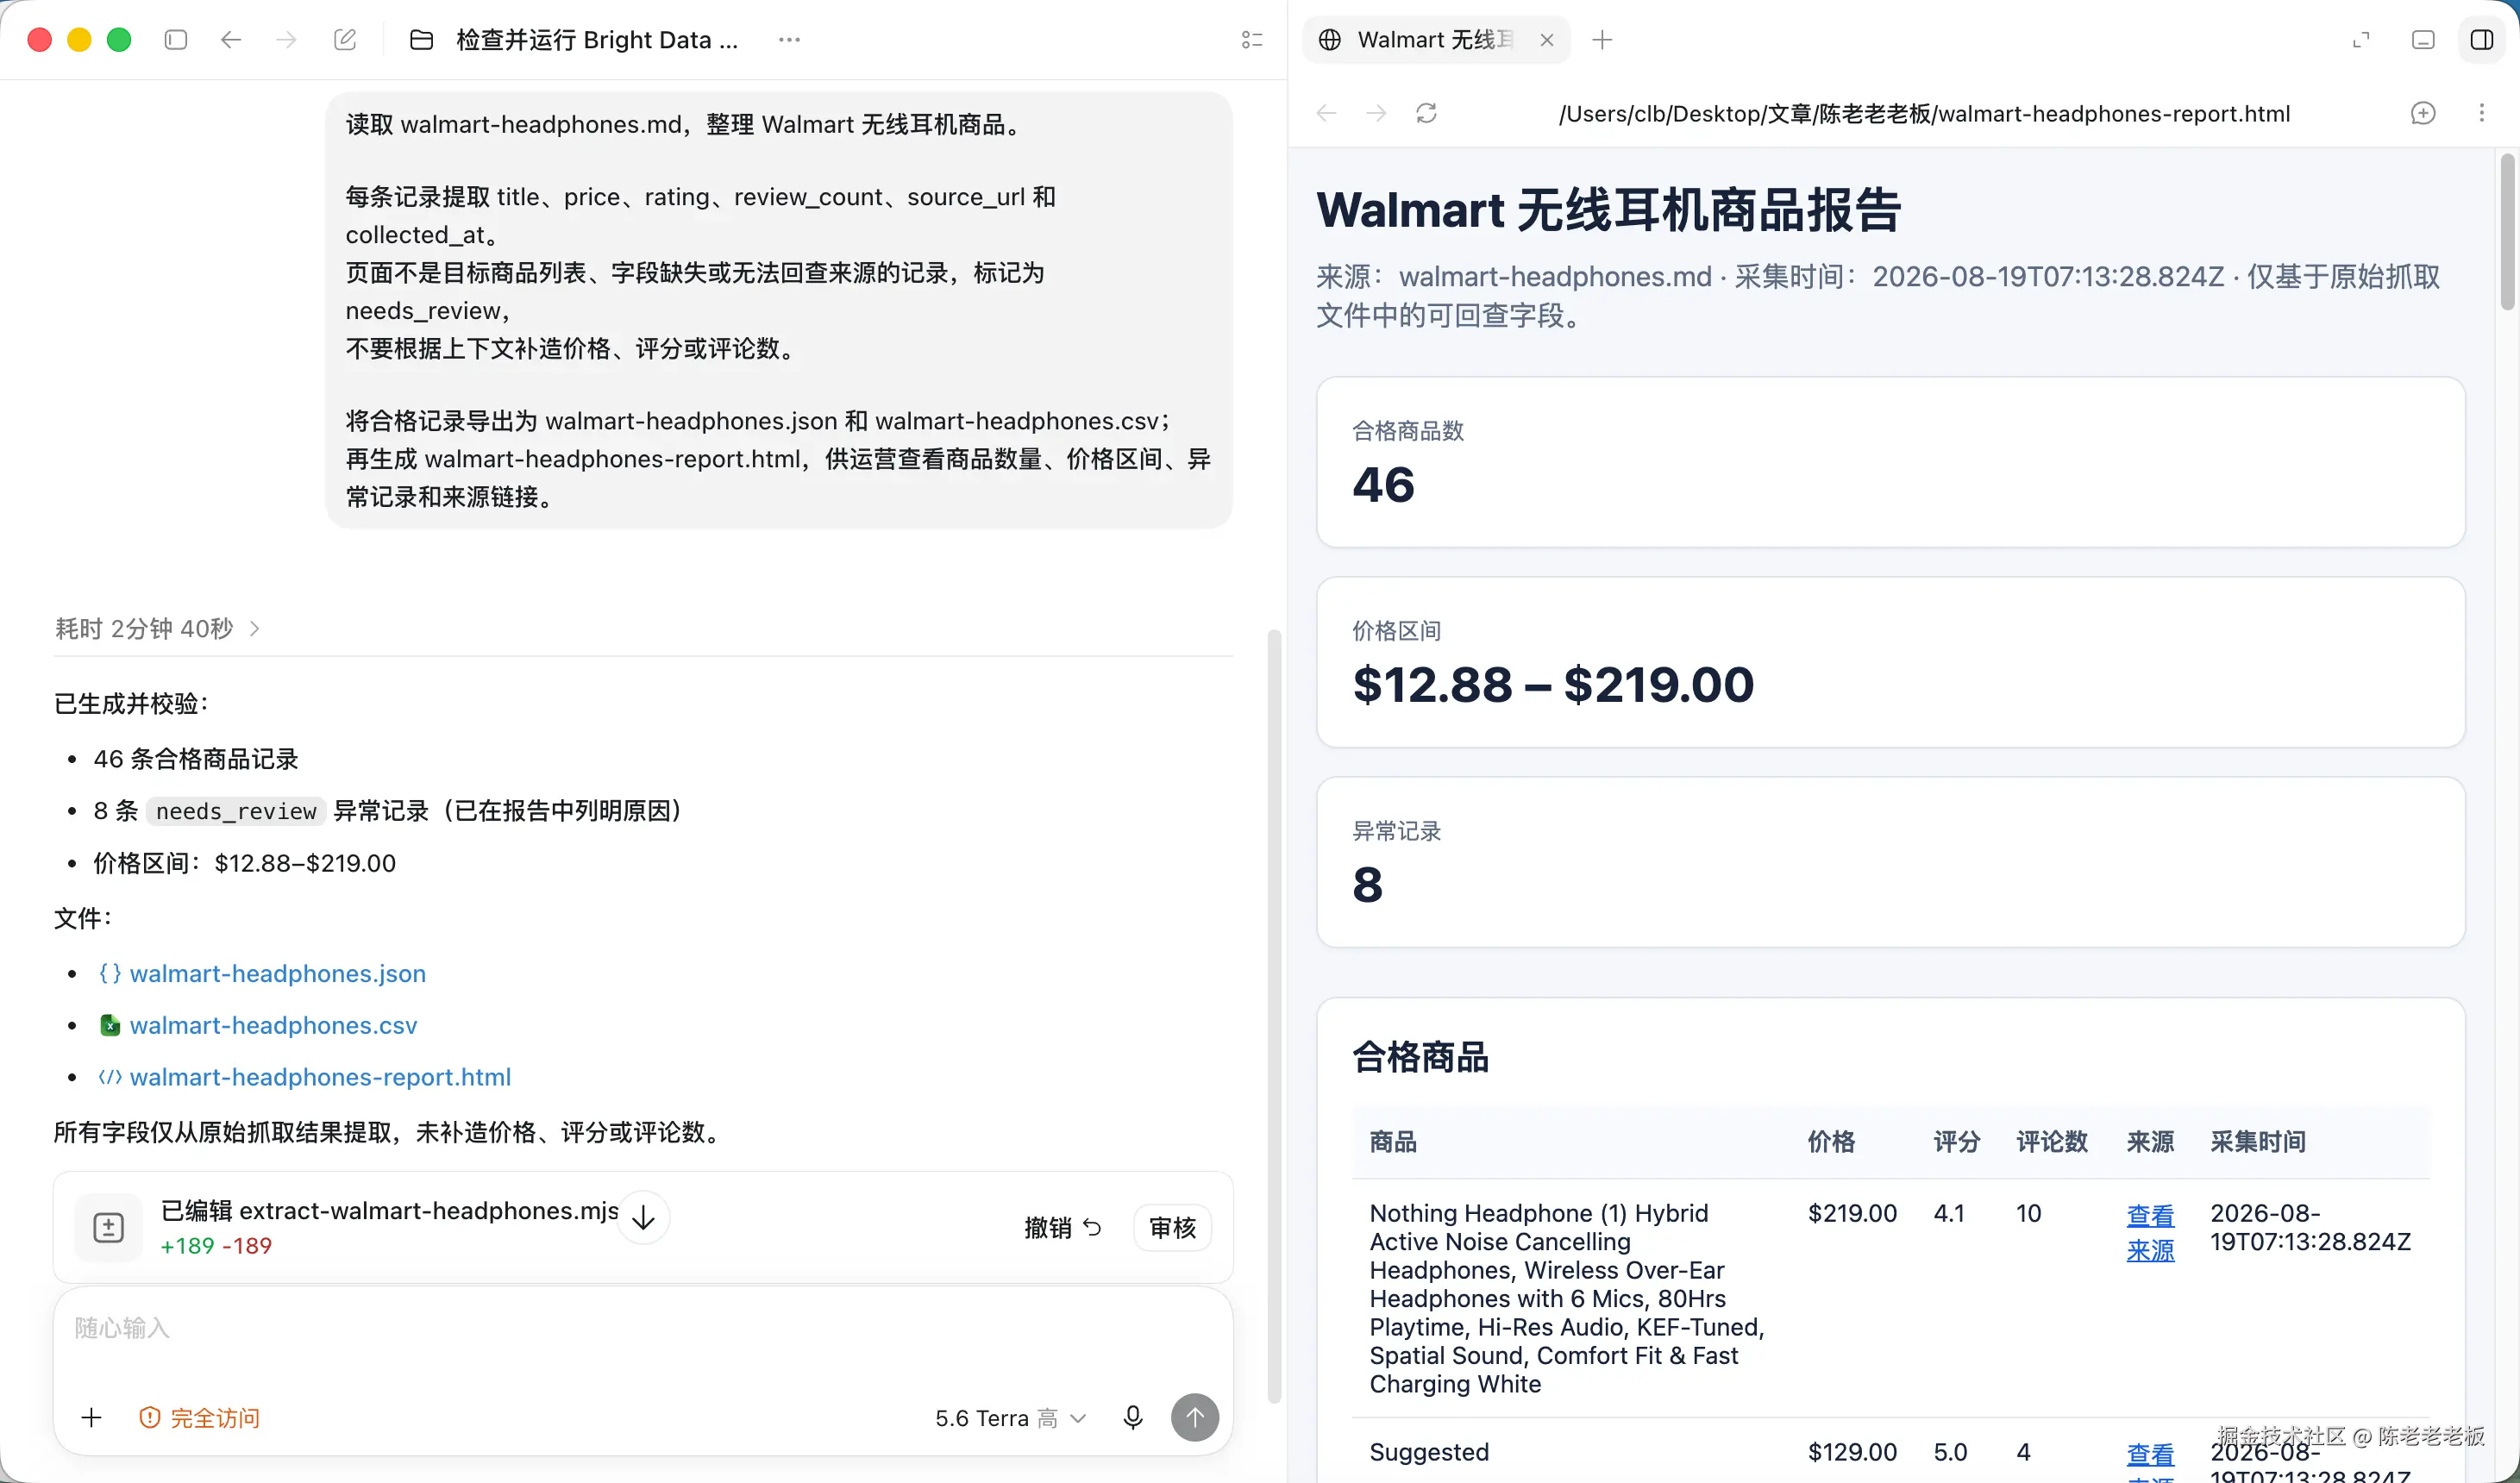This screenshot has width=2520, height=1483.
Task: Expand the preview panel to full size
Action: pos(2361,40)
